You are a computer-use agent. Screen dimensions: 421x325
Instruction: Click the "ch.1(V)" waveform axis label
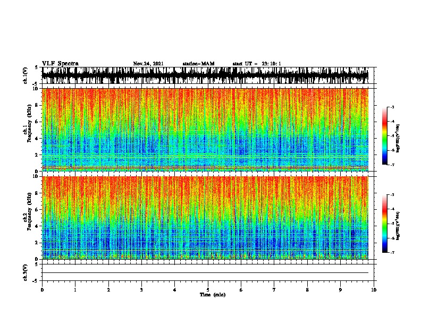pyautogui.click(x=26, y=75)
